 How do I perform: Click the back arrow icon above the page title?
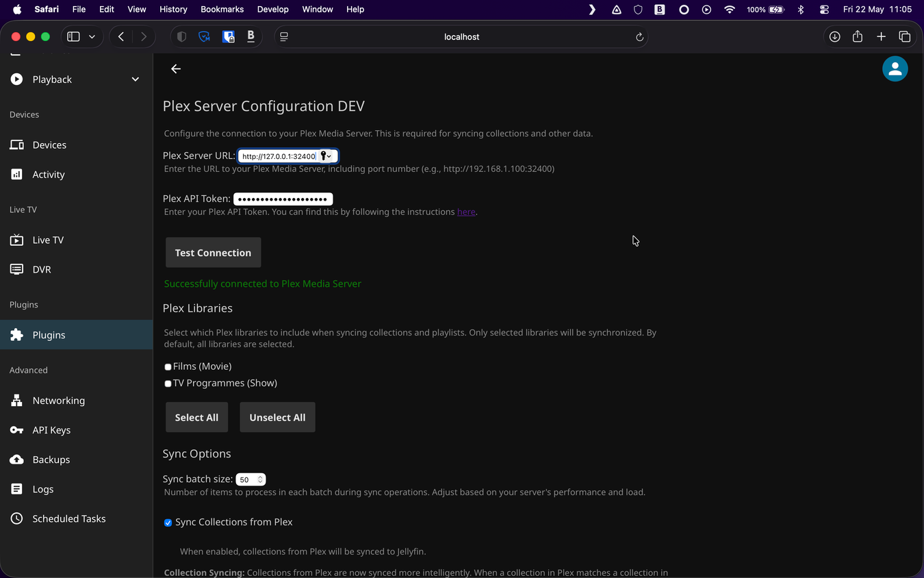[176, 68]
